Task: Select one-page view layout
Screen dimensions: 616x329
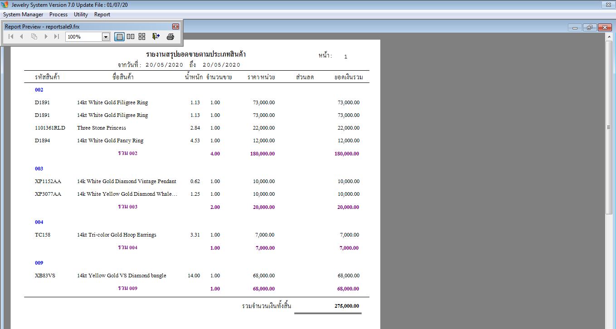Action: click(x=119, y=37)
